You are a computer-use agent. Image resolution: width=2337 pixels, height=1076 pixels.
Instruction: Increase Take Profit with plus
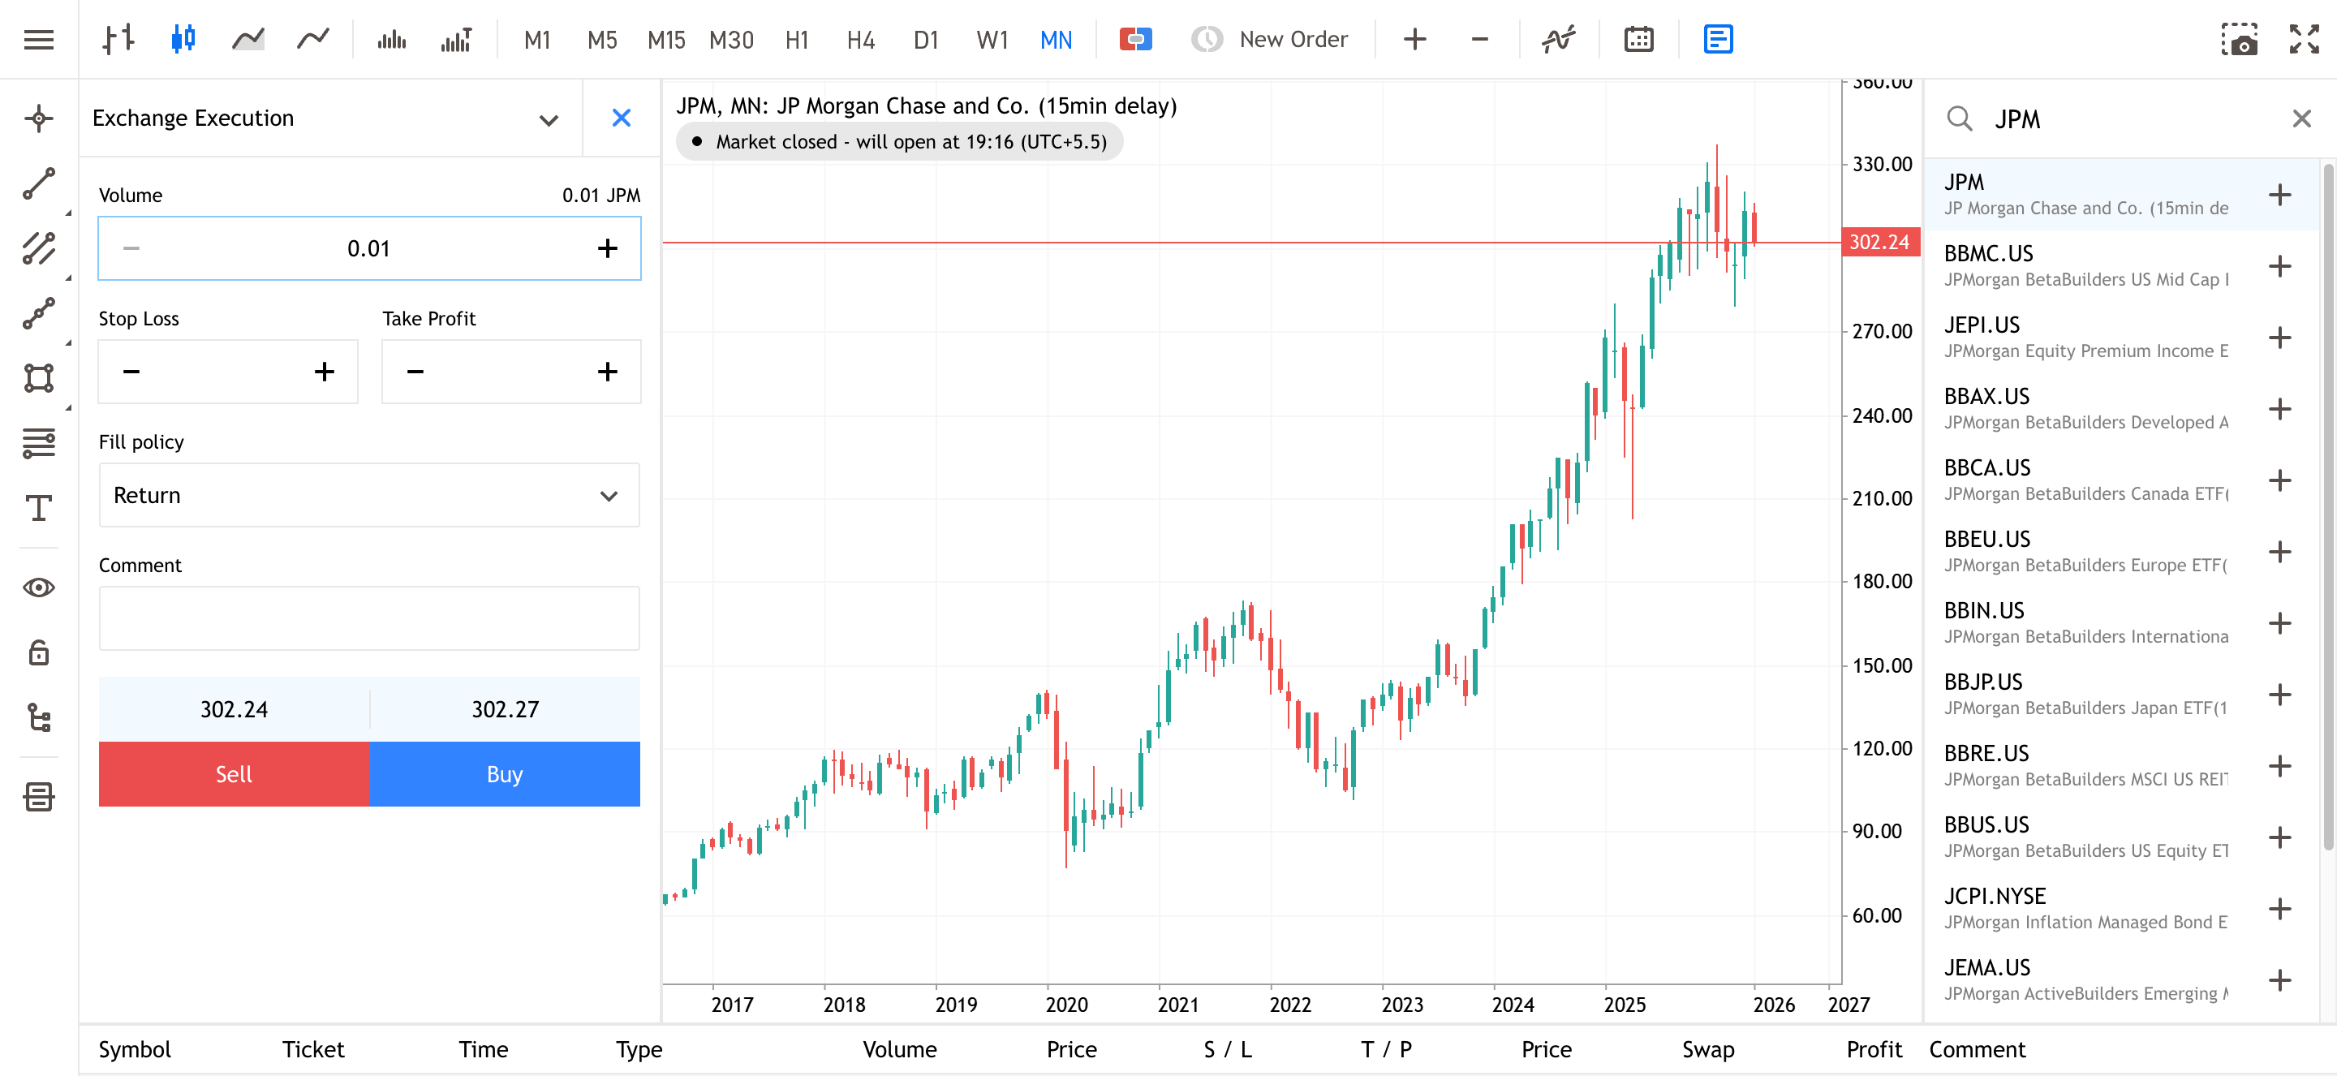click(607, 371)
